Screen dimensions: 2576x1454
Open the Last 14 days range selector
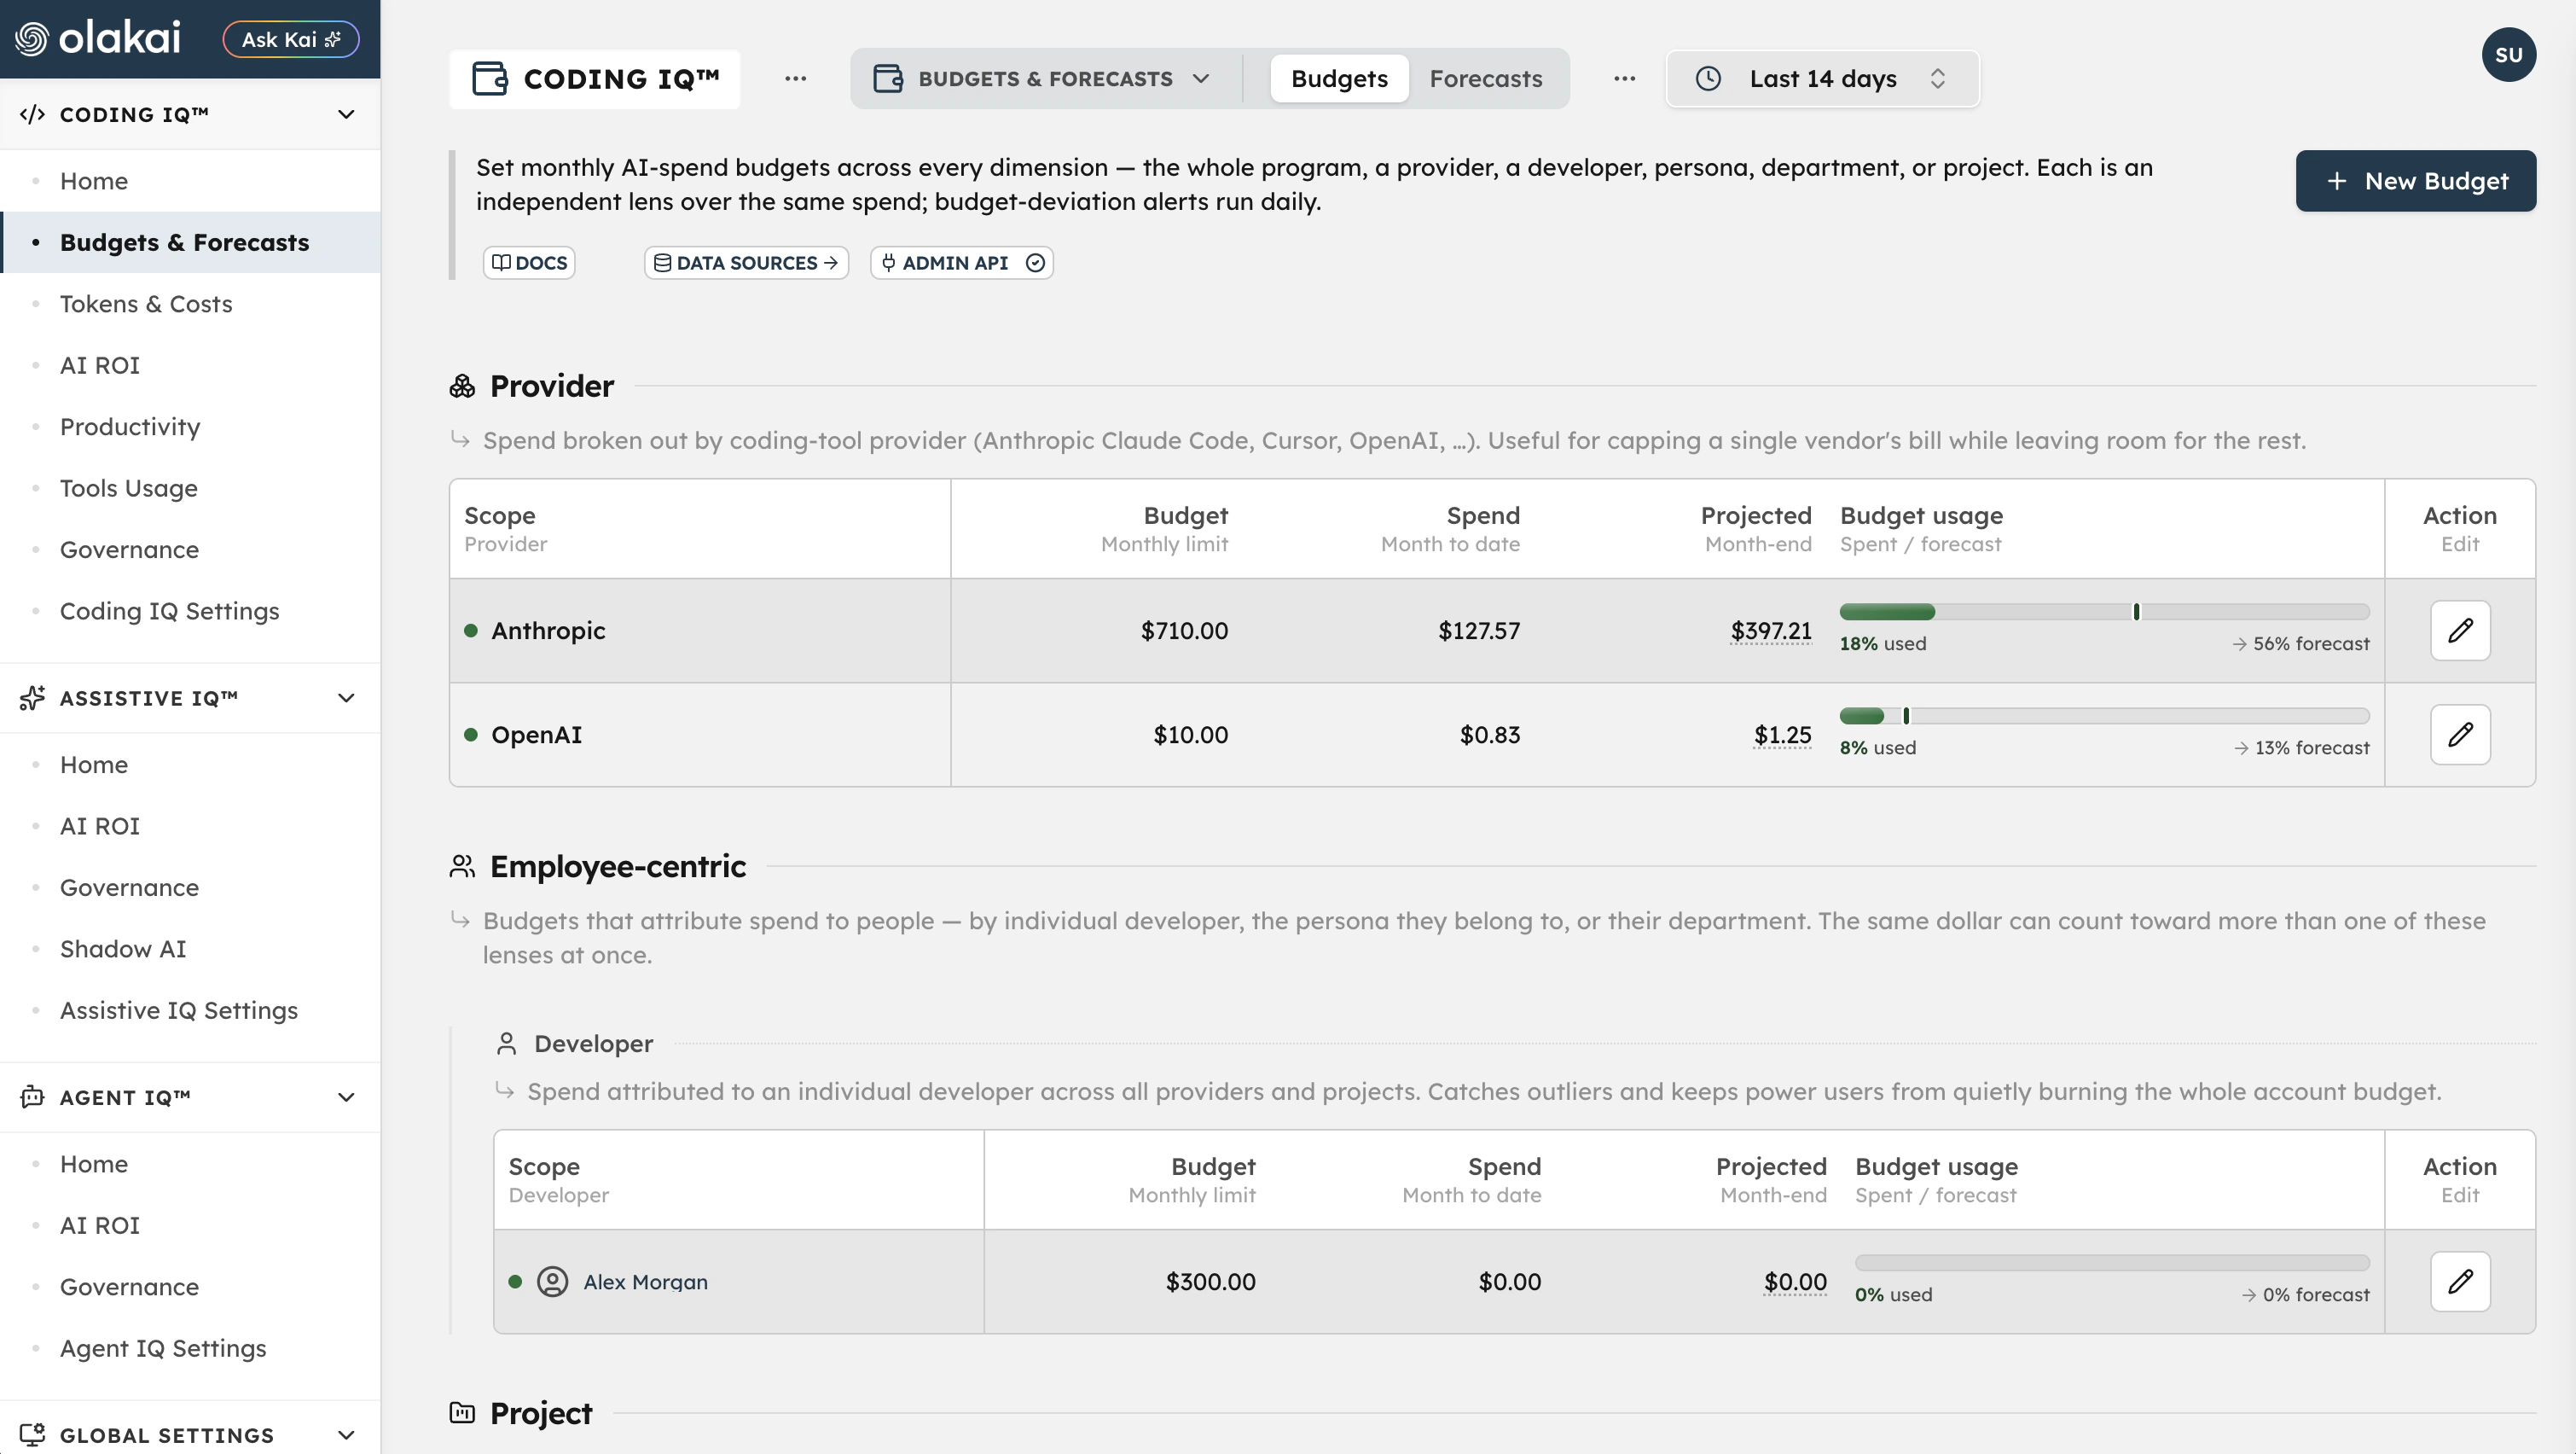(x=1822, y=78)
